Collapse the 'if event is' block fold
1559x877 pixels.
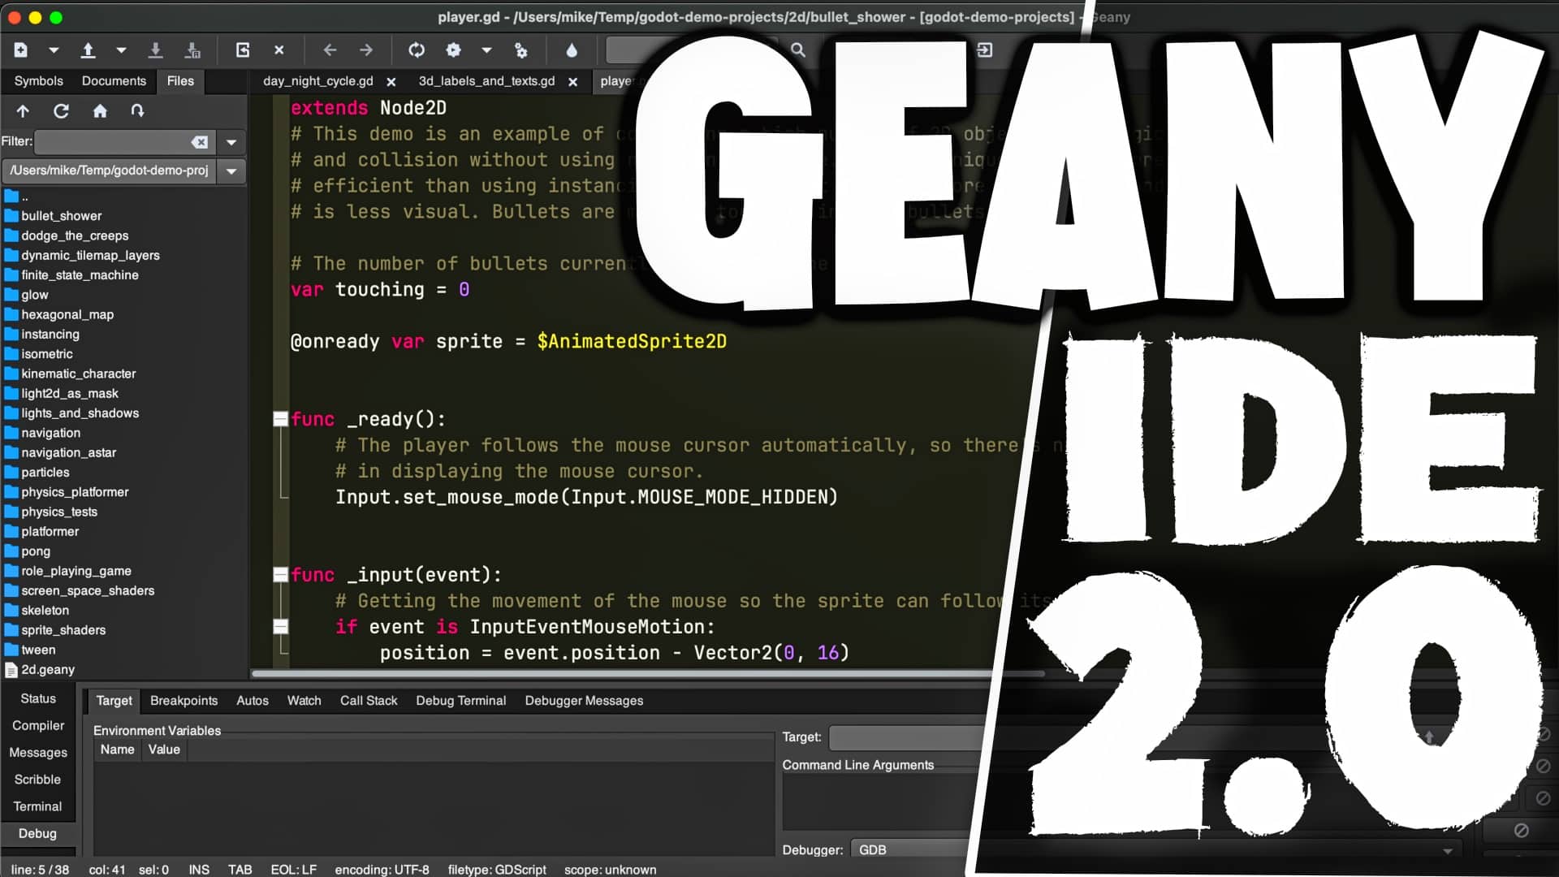(281, 627)
